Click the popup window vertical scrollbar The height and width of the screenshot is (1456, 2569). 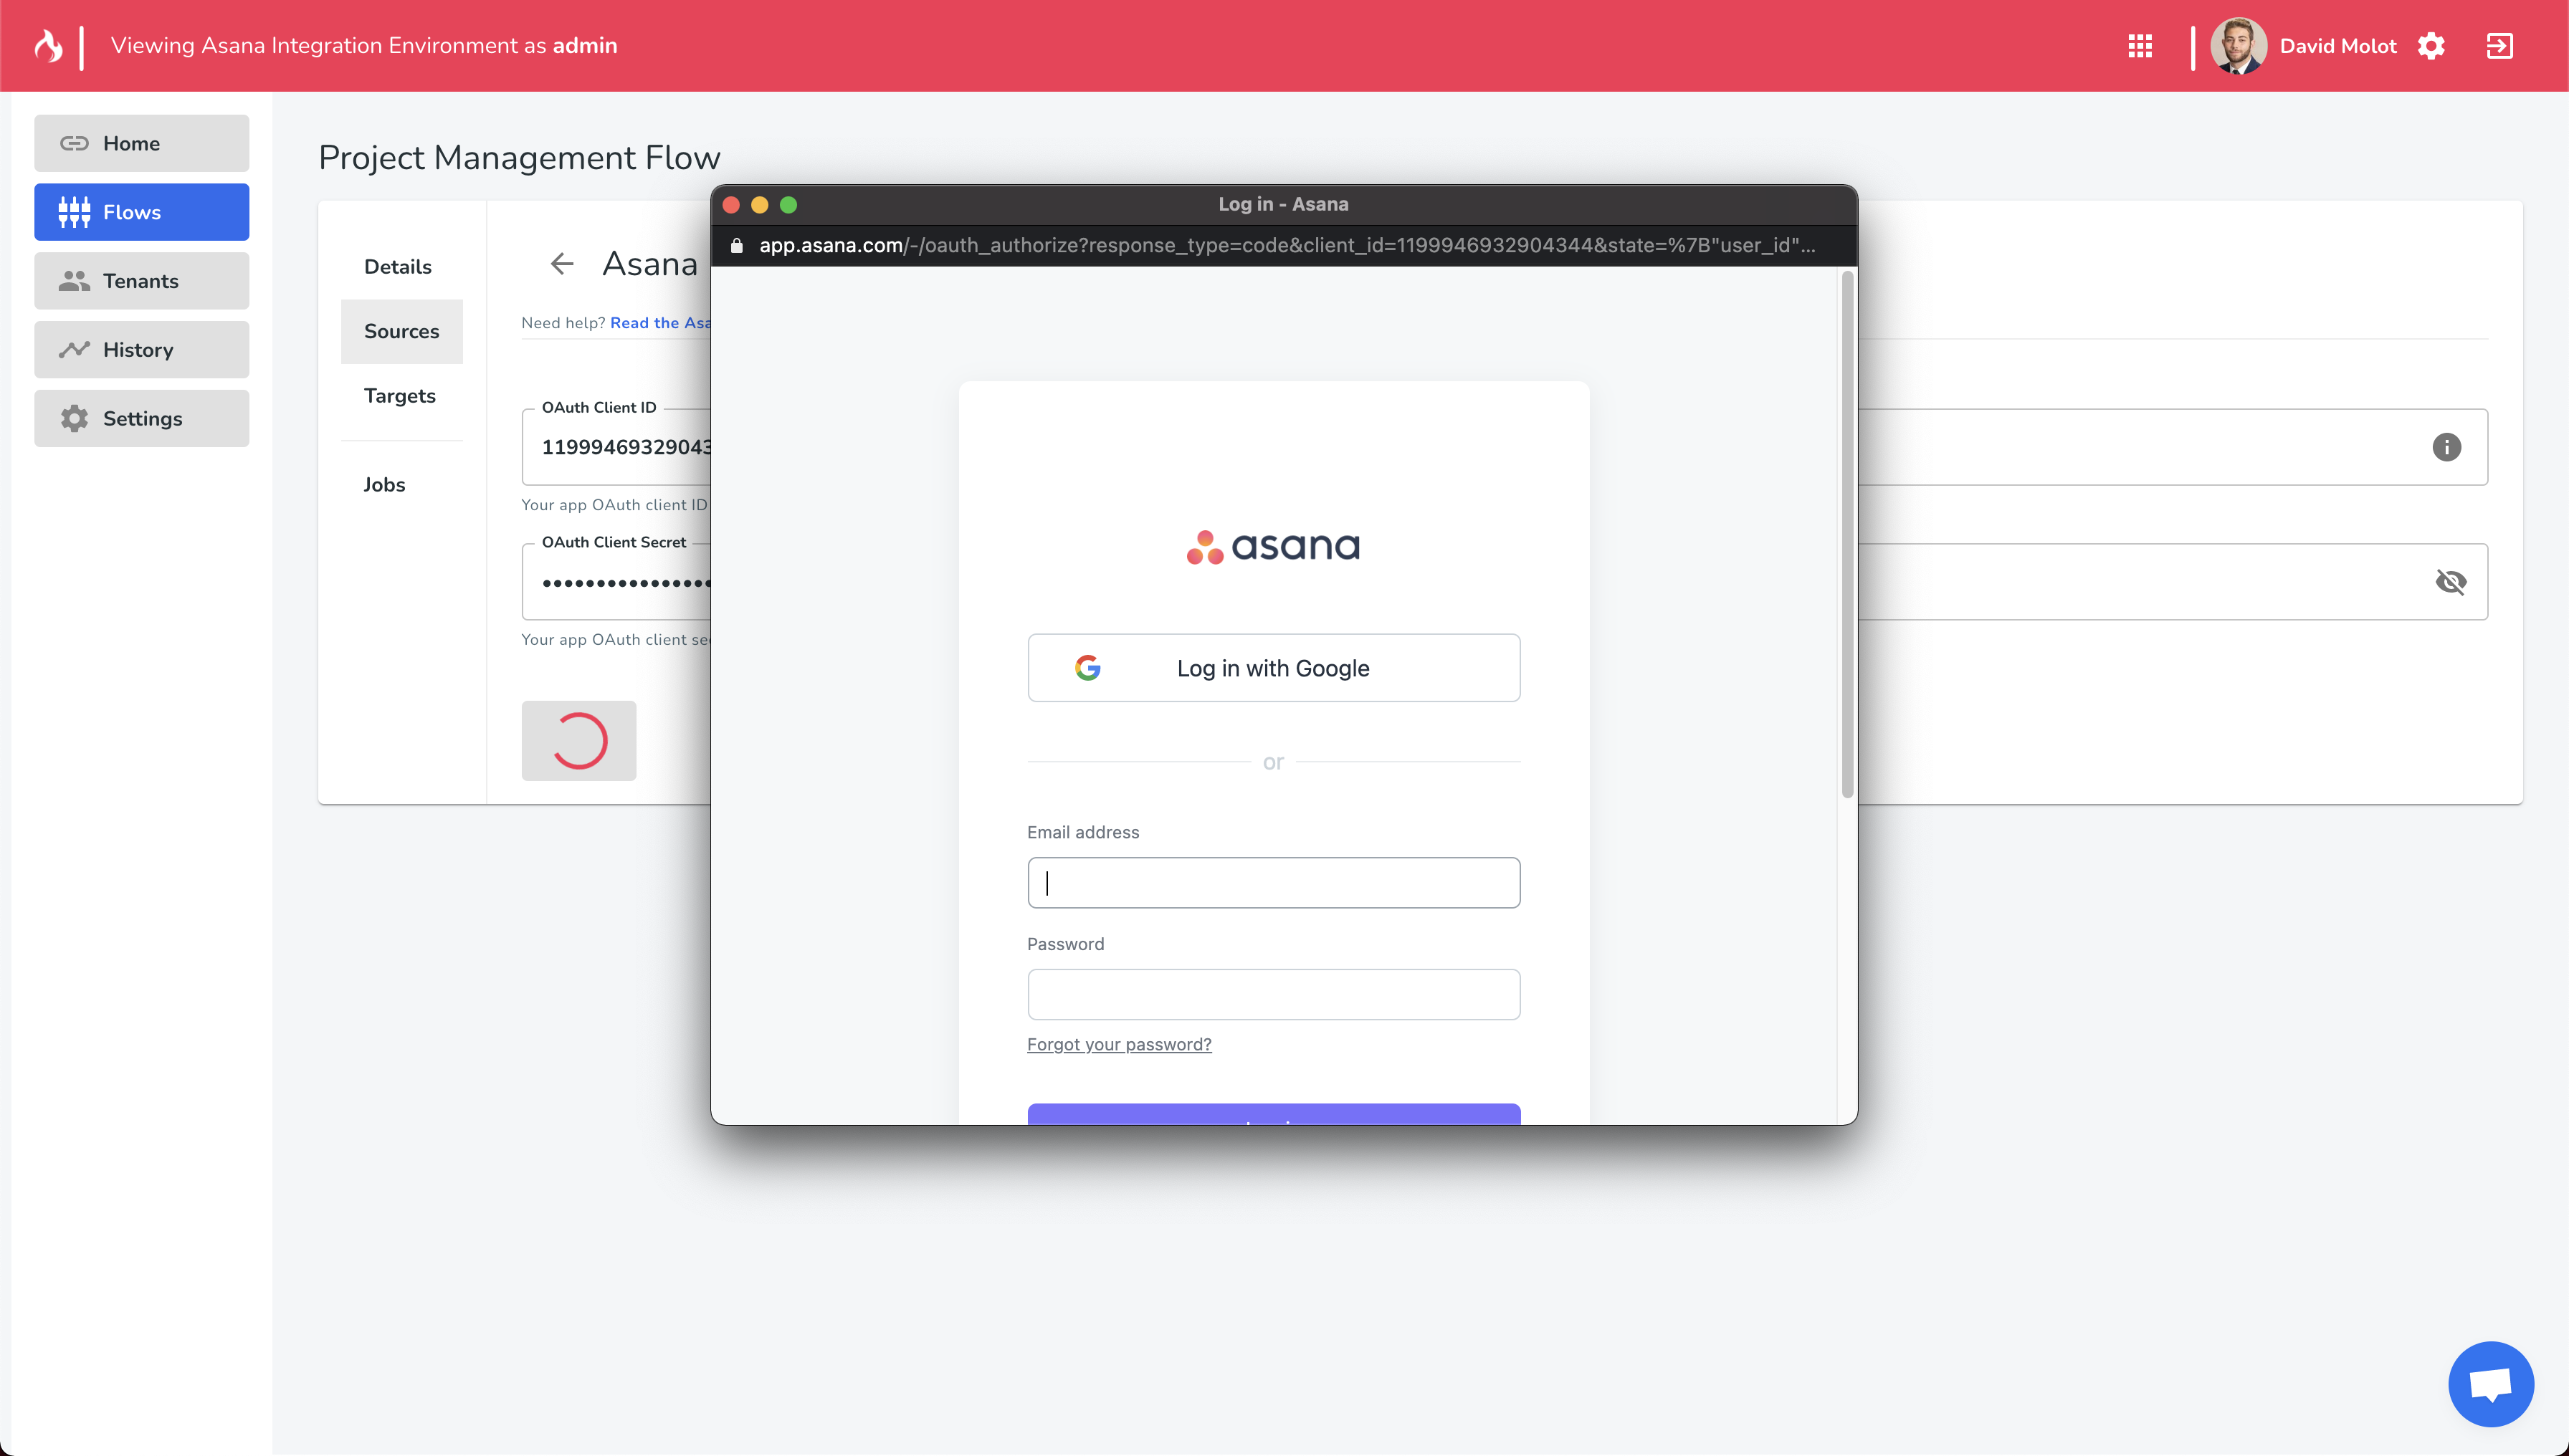[1846, 535]
